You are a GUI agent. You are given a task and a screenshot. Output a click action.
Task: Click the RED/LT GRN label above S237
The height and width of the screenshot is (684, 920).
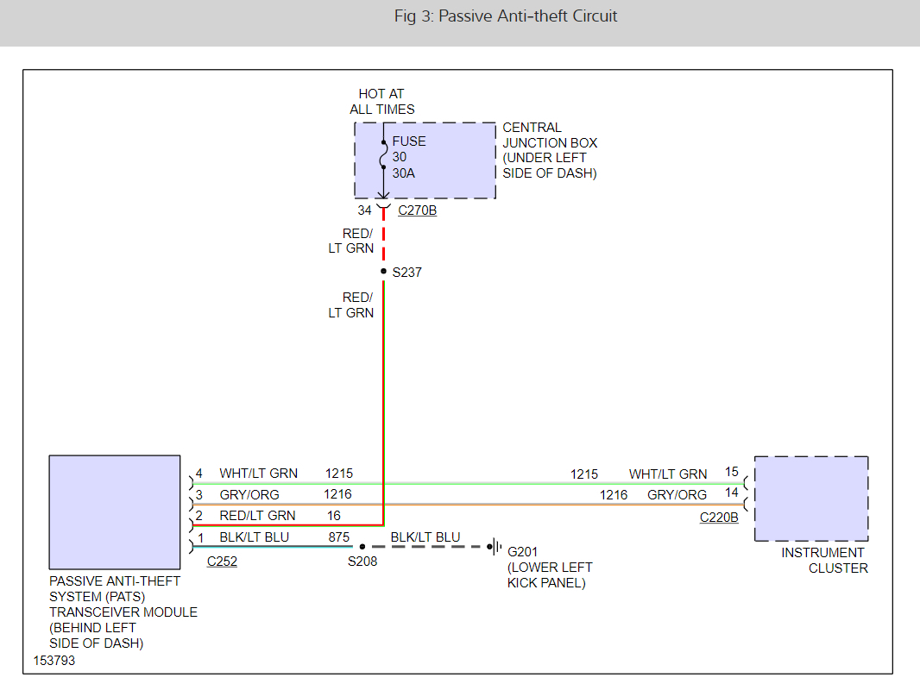[351, 242]
